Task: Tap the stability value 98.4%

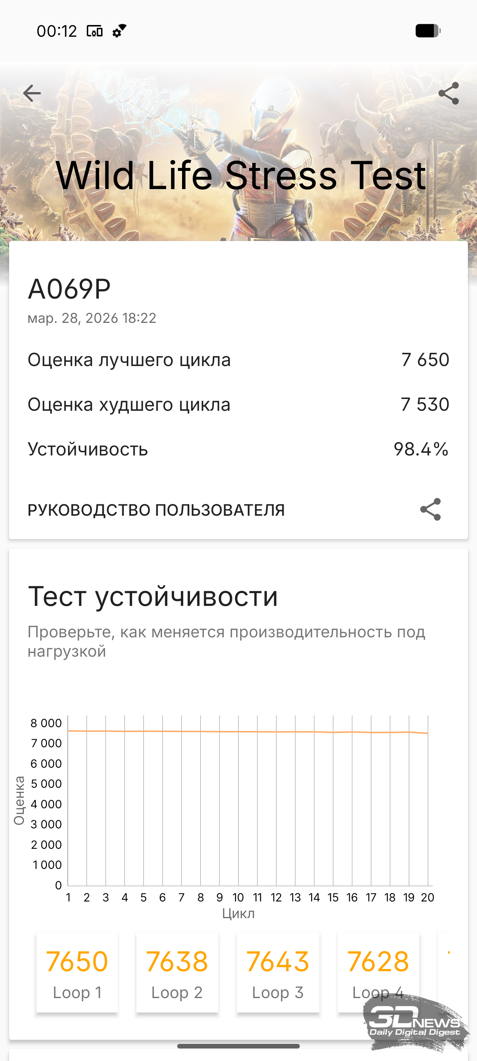Action: pyautogui.click(x=421, y=449)
